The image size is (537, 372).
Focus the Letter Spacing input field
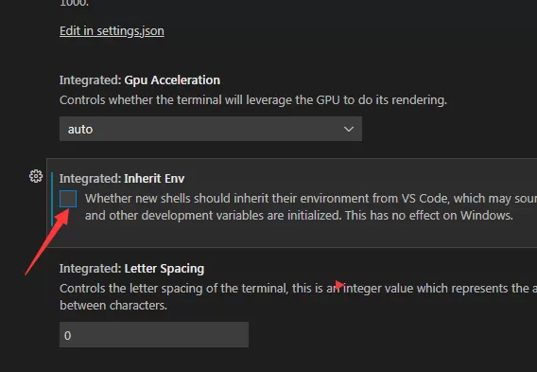tap(154, 335)
